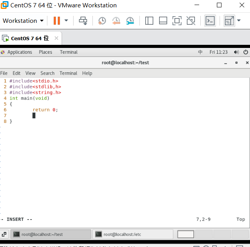Click the 7,2-9 cursor position indicator
This screenshot has height=247, width=250.
pos(203,219)
